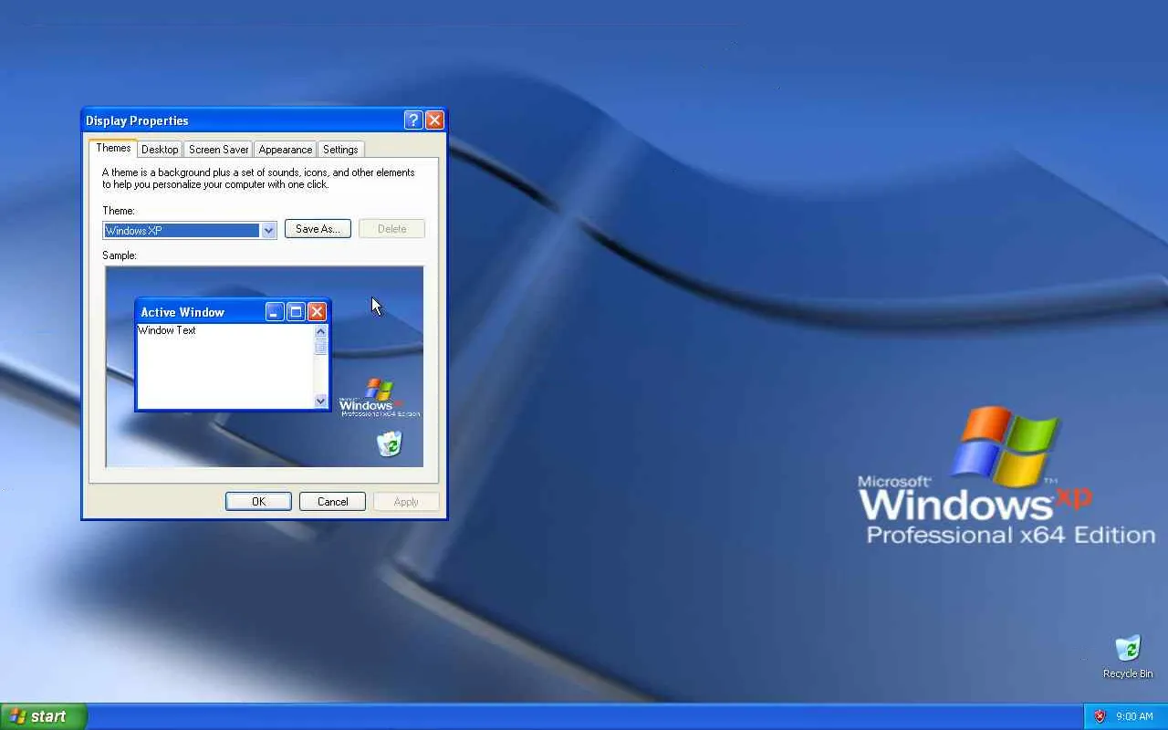
Task: Click the security shield tray icon
Action: tap(1100, 716)
